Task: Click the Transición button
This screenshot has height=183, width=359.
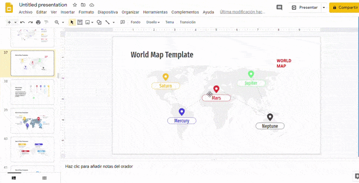Action: pos(187,22)
